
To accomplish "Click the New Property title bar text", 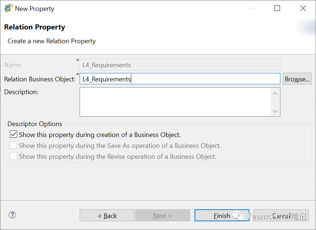I will (35, 9).
